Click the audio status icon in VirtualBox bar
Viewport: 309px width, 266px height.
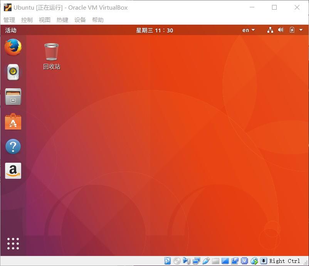pos(186,261)
